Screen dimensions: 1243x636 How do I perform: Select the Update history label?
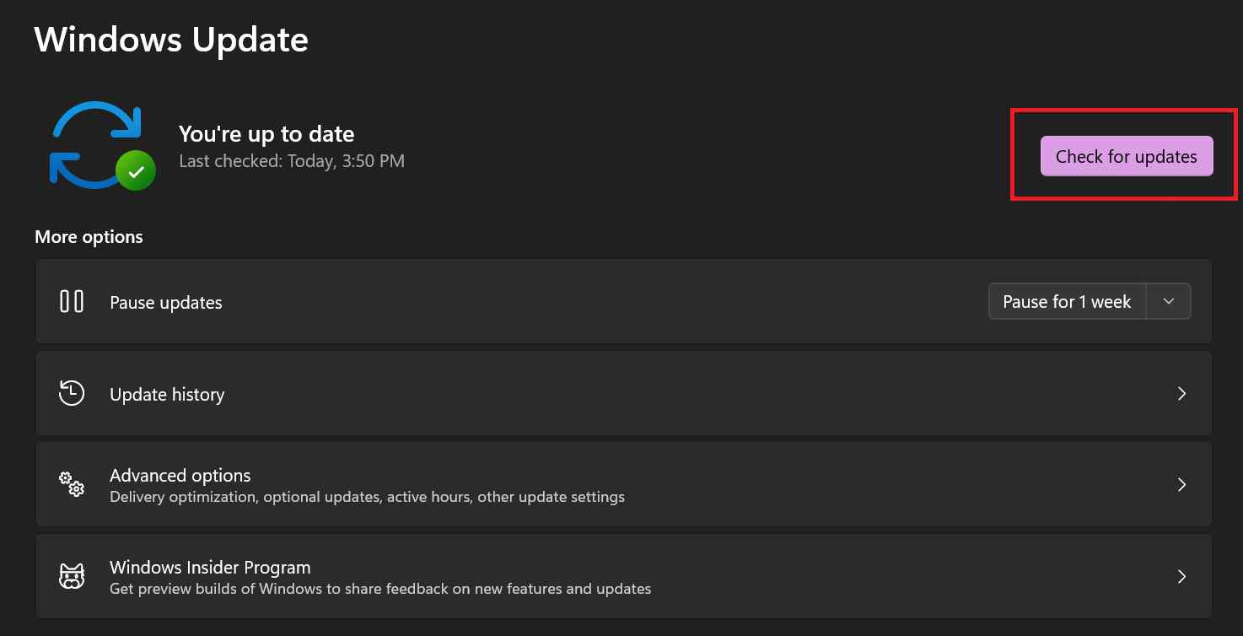pos(167,395)
